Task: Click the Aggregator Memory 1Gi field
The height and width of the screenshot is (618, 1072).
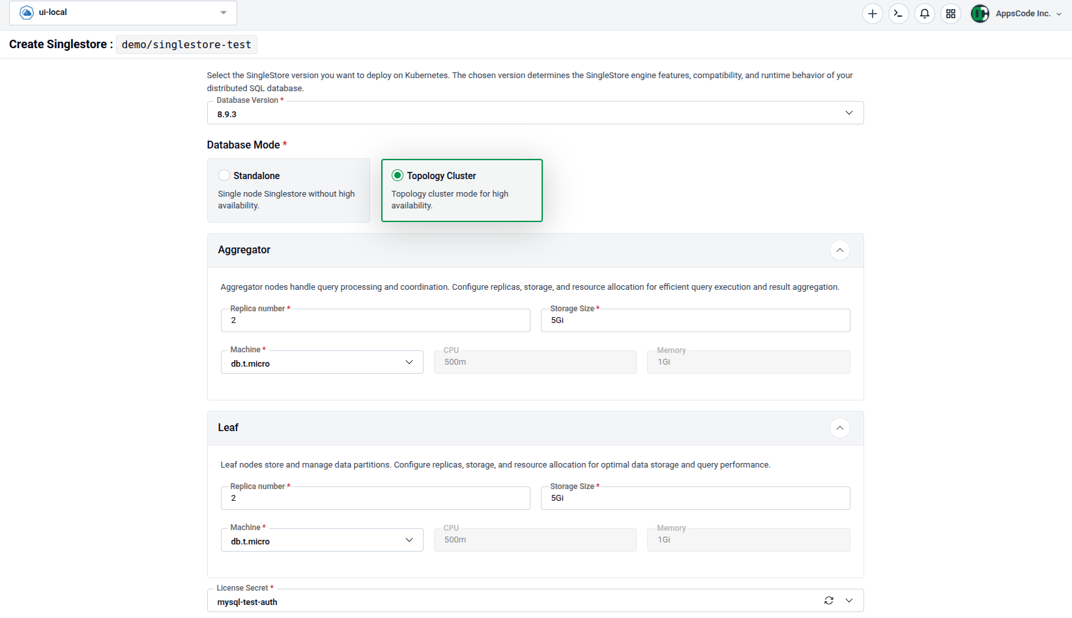Action: pos(748,362)
